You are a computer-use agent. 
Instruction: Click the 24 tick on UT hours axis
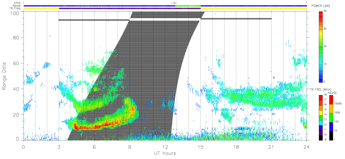(x=307, y=147)
